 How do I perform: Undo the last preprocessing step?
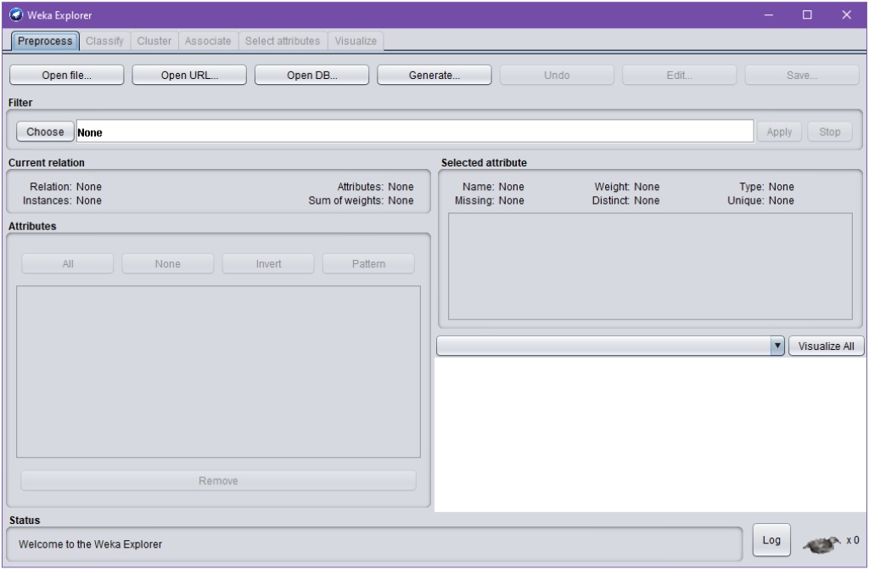pos(557,75)
